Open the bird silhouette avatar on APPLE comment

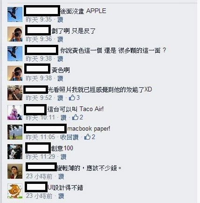tap(15, 14)
